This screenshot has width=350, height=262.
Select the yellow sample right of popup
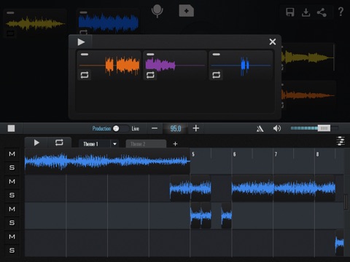click(308, 57)
